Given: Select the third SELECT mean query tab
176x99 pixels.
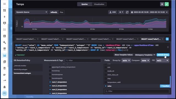Looking at the screenshot, I should (x=76, y=39).
